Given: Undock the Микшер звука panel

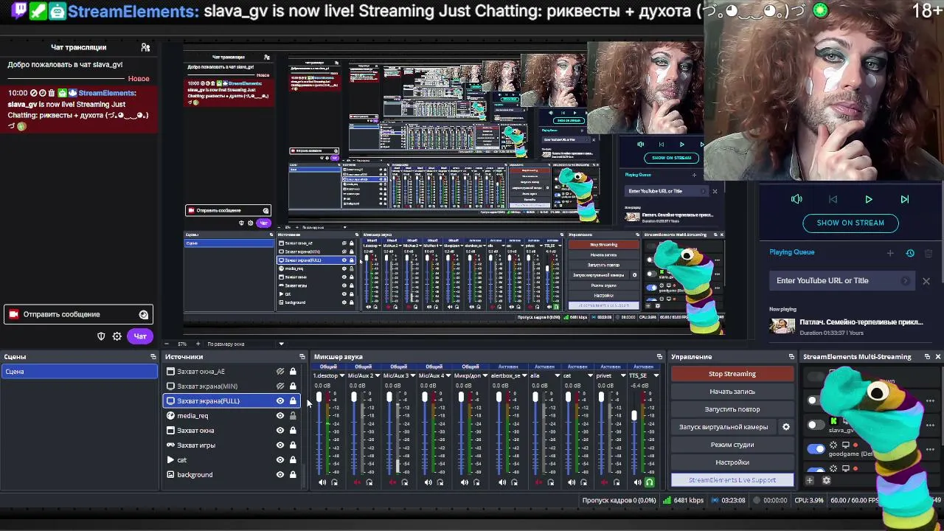Looking at the screenshot, I should 659,357.
